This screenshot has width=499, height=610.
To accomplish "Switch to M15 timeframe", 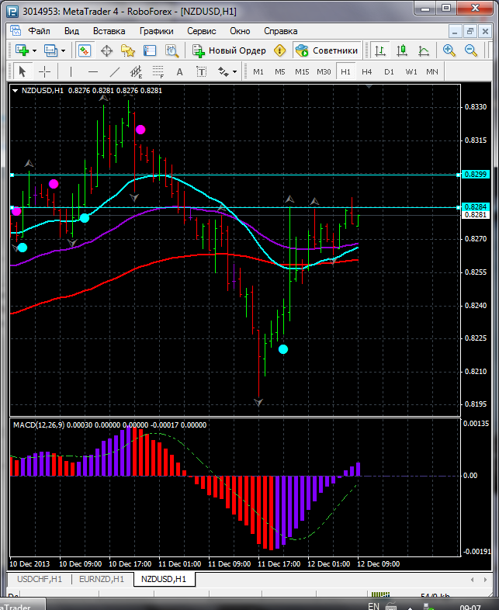I will point(302,71).
